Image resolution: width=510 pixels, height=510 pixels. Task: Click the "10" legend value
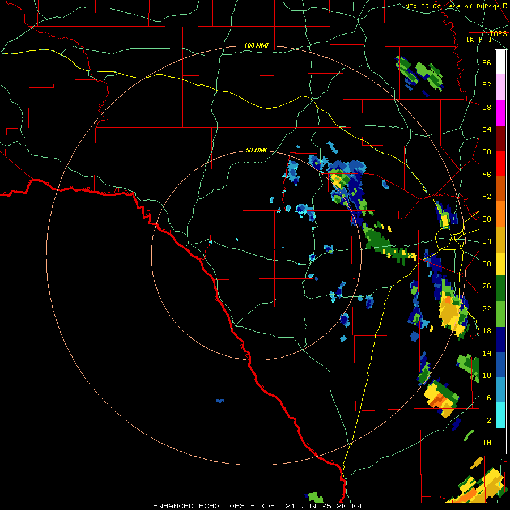coord(487,375)
